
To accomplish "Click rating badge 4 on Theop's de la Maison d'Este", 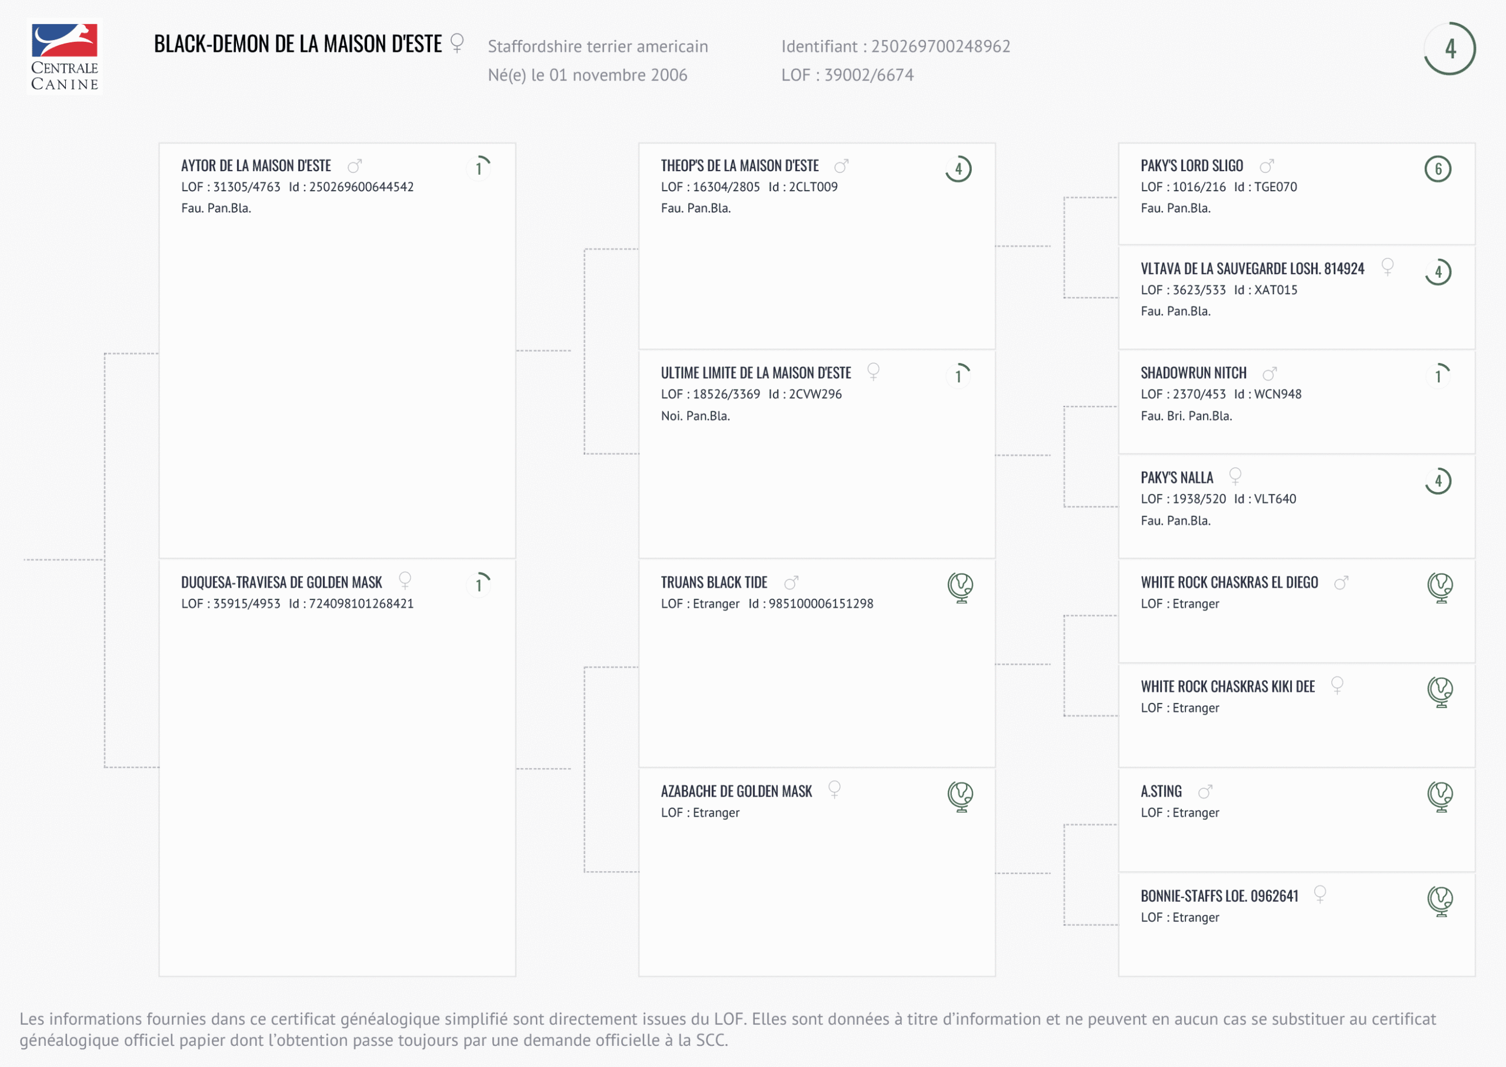I will pyautogui.click(x=959, y=169).
